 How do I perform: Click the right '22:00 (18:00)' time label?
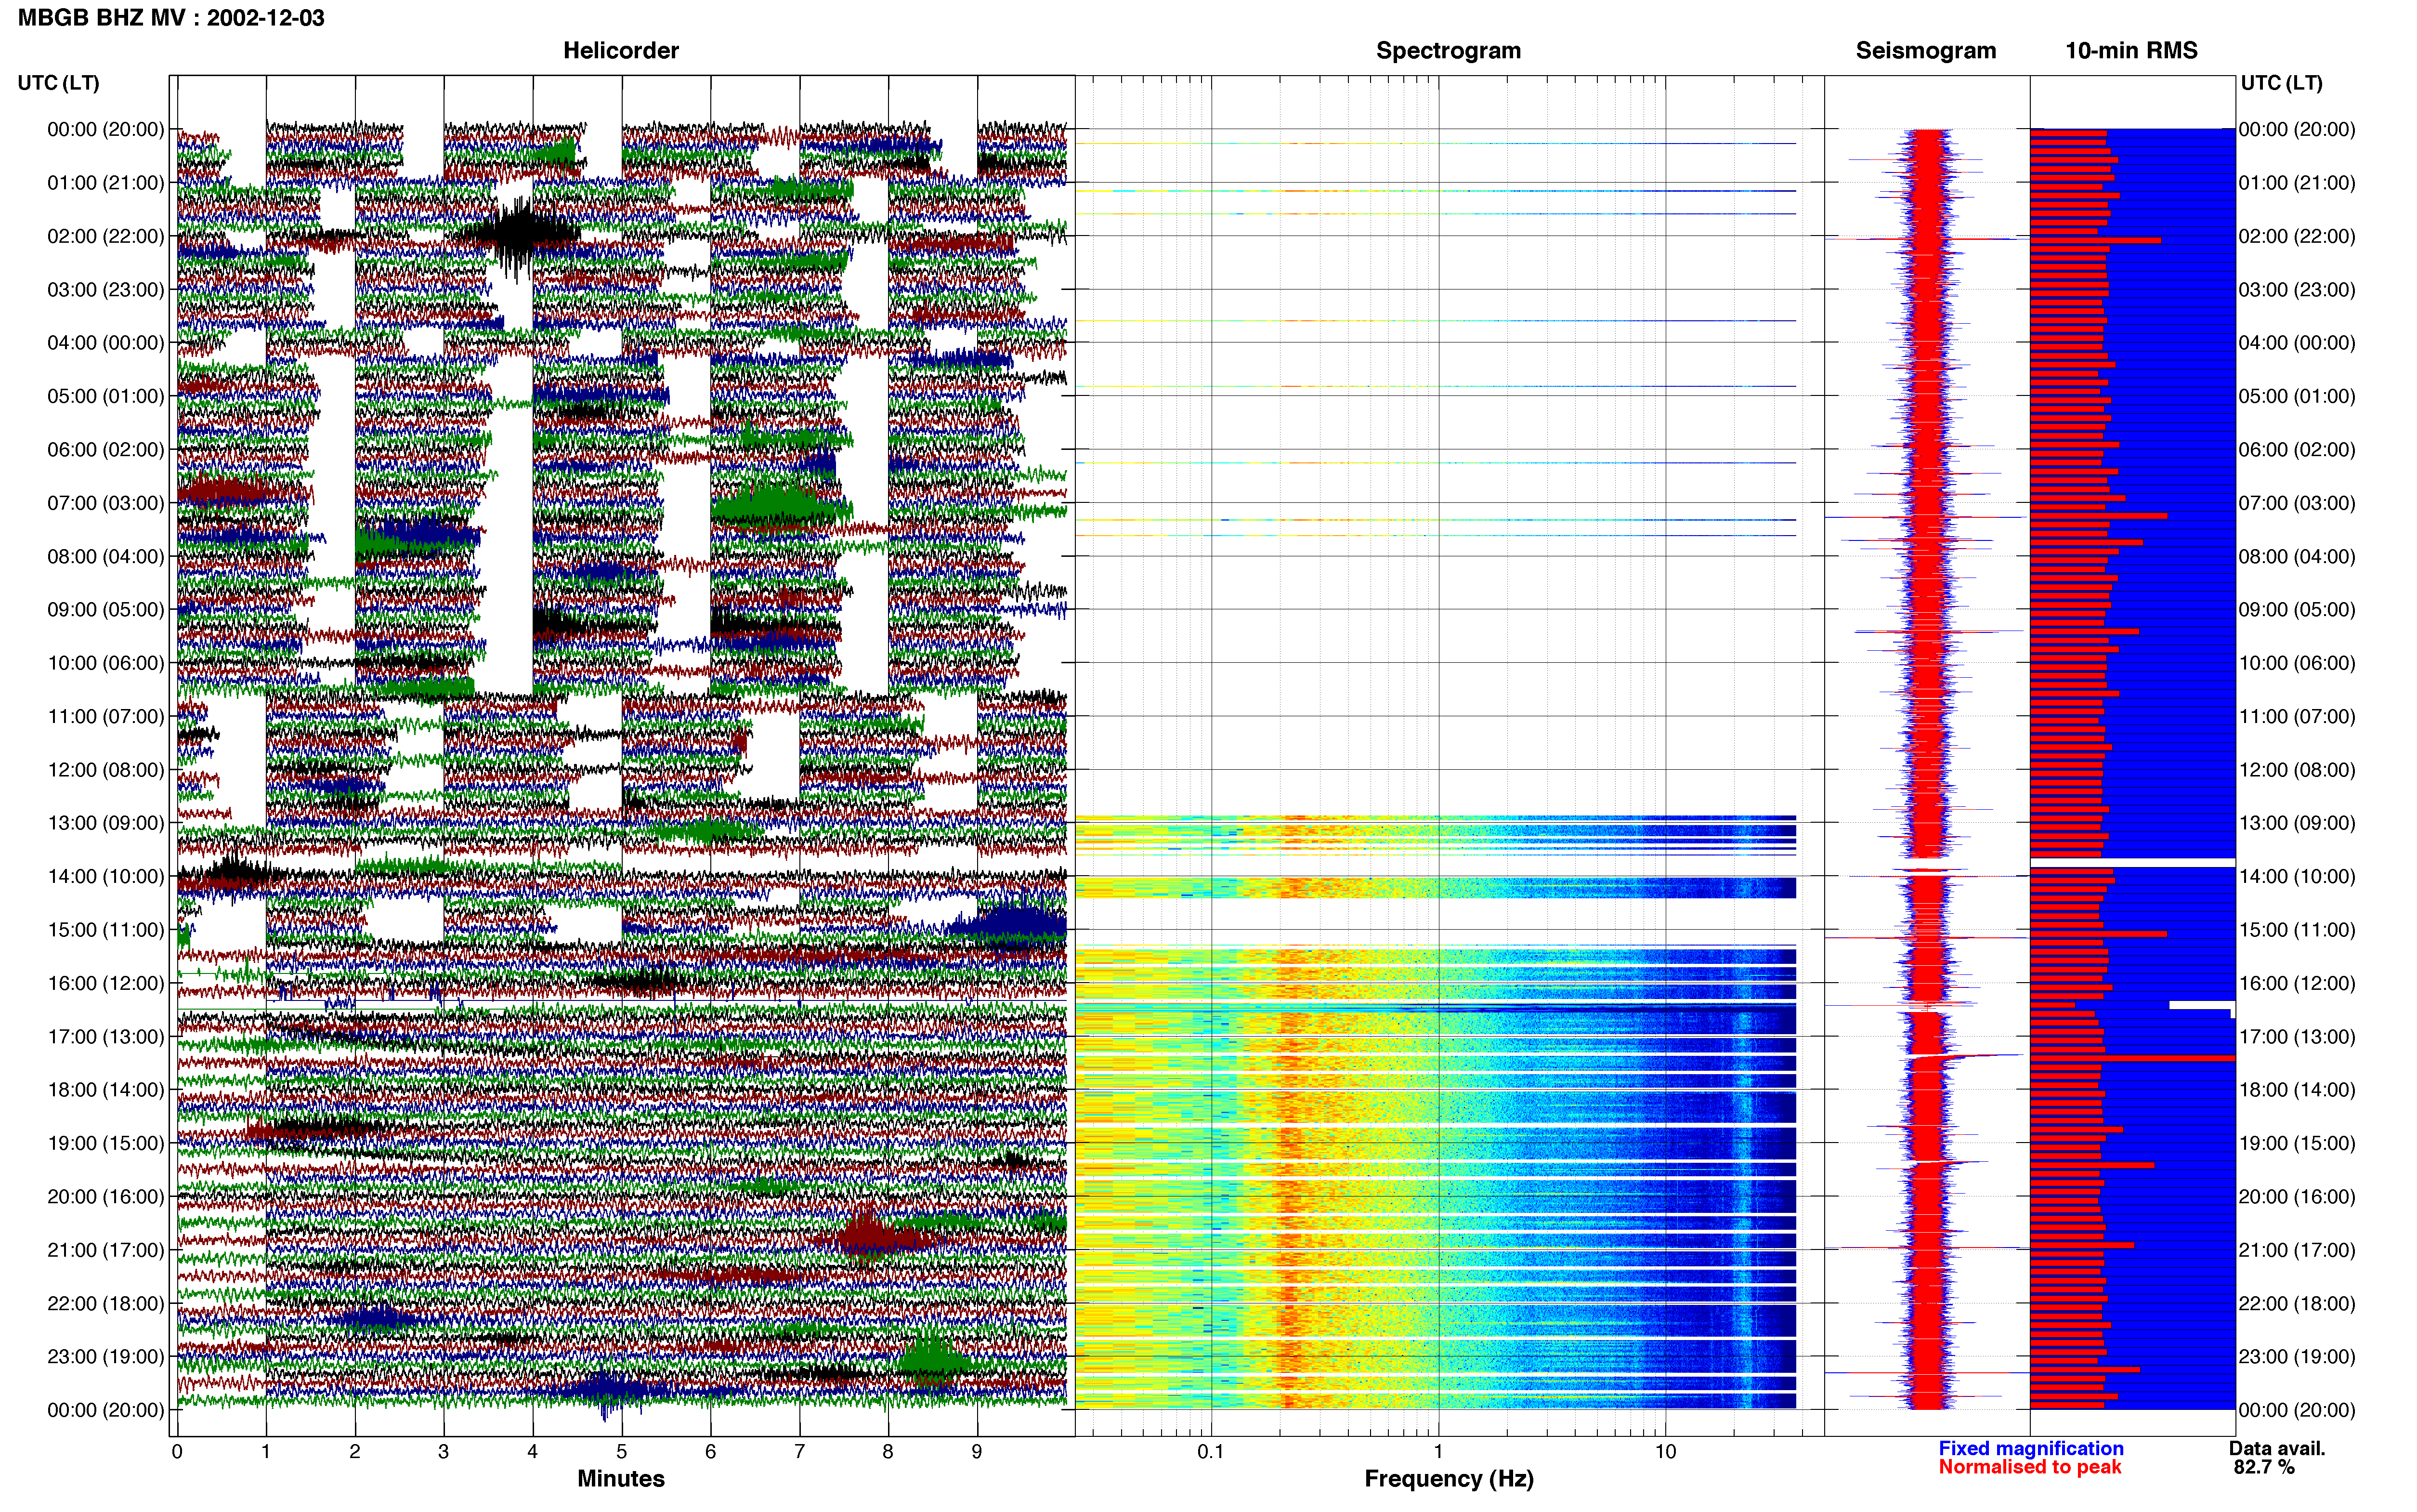(x=2297, y=1304)
